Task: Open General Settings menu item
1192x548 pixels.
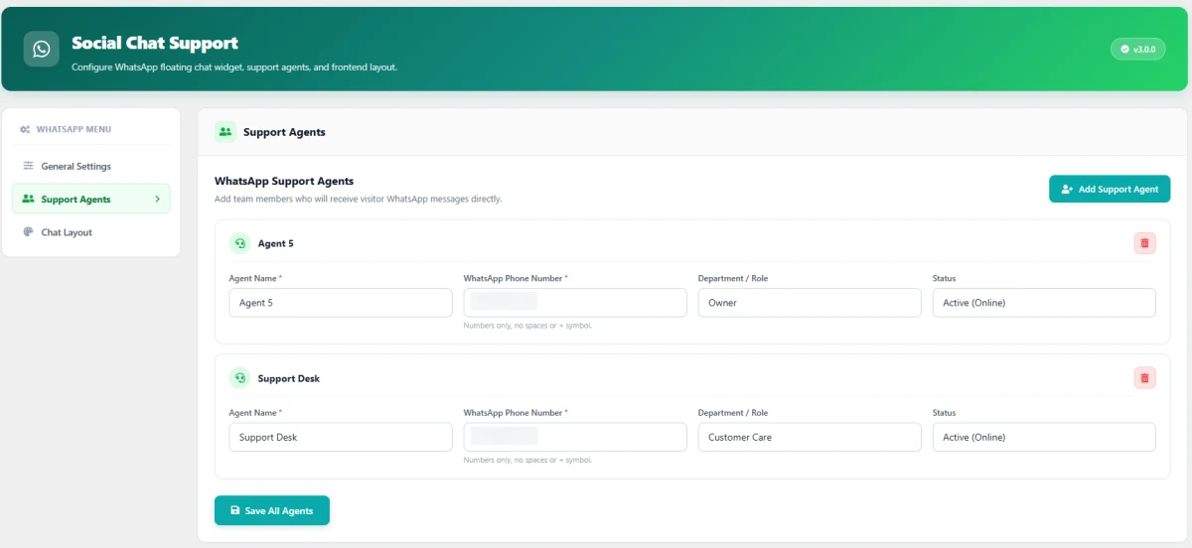Action: pyautogui.click(x=91, y=166)
